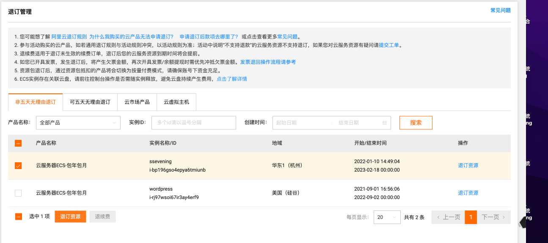Open the 云市场产品 tab
The image size is (548, 243).
coord(137,102)
